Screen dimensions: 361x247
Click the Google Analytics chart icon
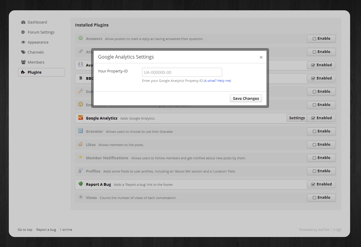tap(81, 117)
